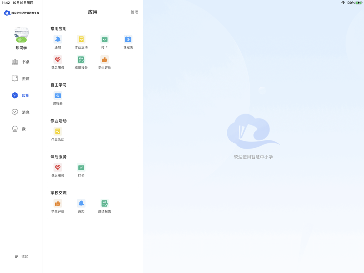Open 作业活动 icon under the 作业活动 section

click(58, 131)
